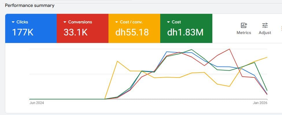Click the Jun 2024 axis label
282x115 pixels.
(37, 103)
